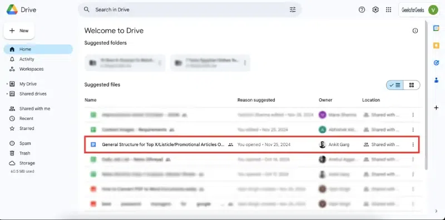Click the Reason suggested column header

point(256,100)
